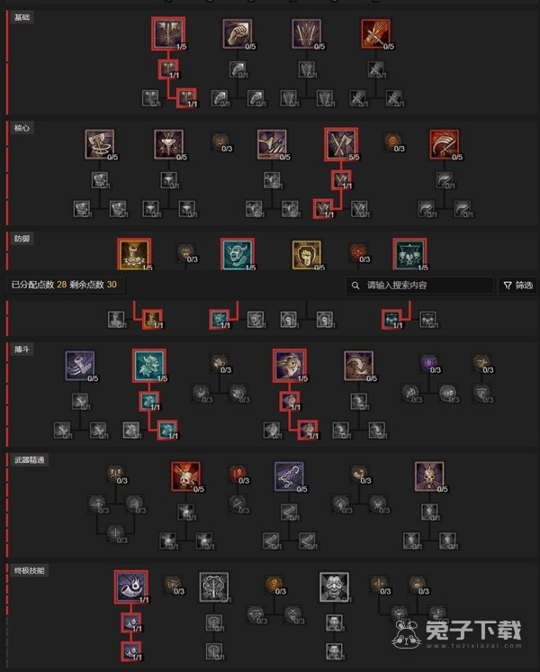Screen dimensions: 540x672
Task: Select the 搏斗 section label
Action: point(22,350)
